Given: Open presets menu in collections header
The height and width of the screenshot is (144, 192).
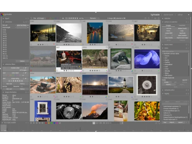Looking at the screenshot, I should (28, 22).
